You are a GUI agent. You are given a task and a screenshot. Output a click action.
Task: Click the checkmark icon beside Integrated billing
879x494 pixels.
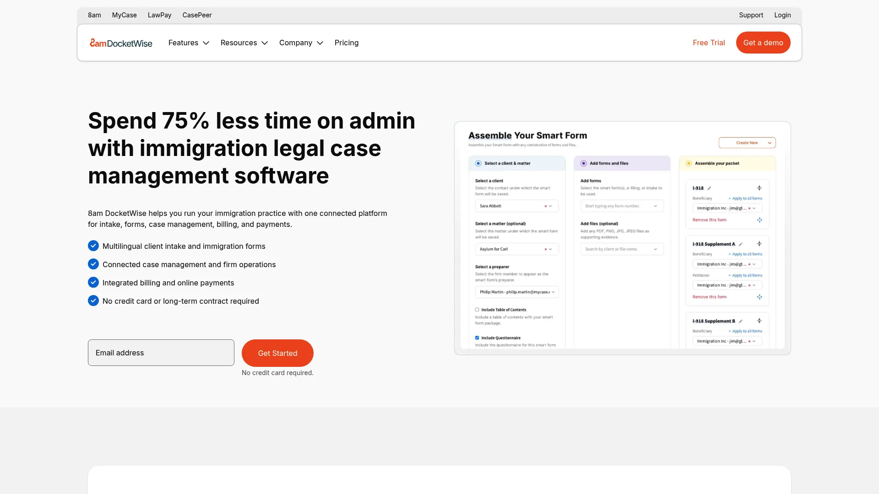click(x=93, y=283)
